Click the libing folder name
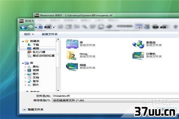The image size is (179, 119). click(84, 54)
